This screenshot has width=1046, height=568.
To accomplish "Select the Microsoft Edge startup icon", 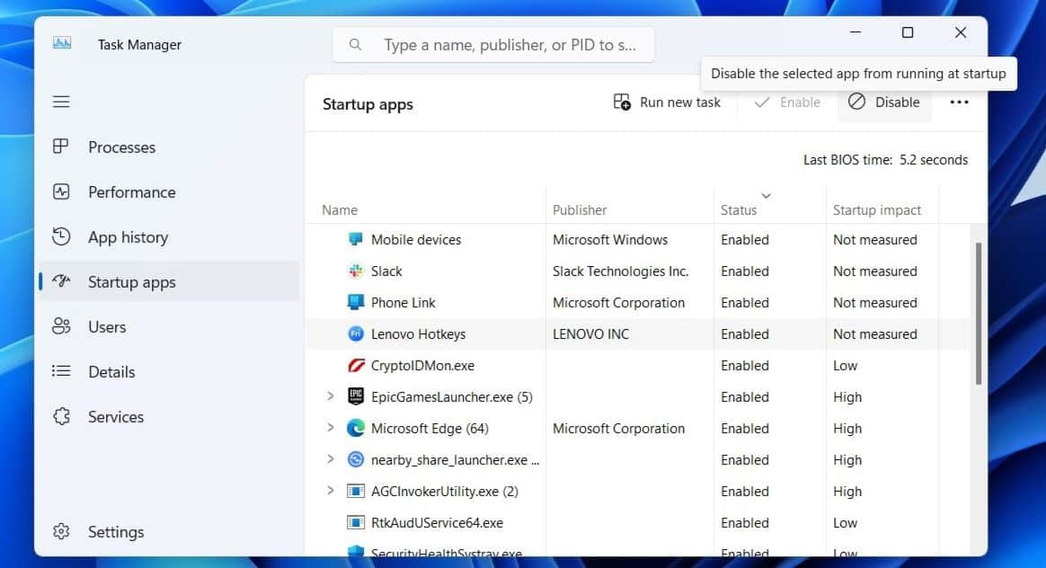I will pos(355,428).
